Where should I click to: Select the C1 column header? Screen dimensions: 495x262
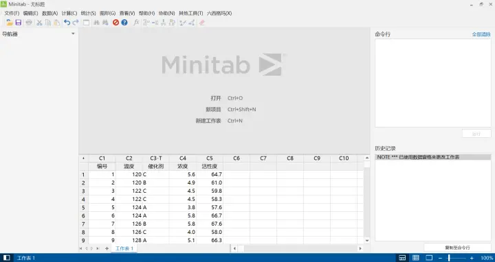[102, 158]
